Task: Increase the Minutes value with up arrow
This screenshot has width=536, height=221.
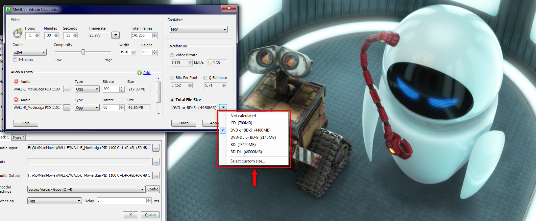Action: pos(56,34)
